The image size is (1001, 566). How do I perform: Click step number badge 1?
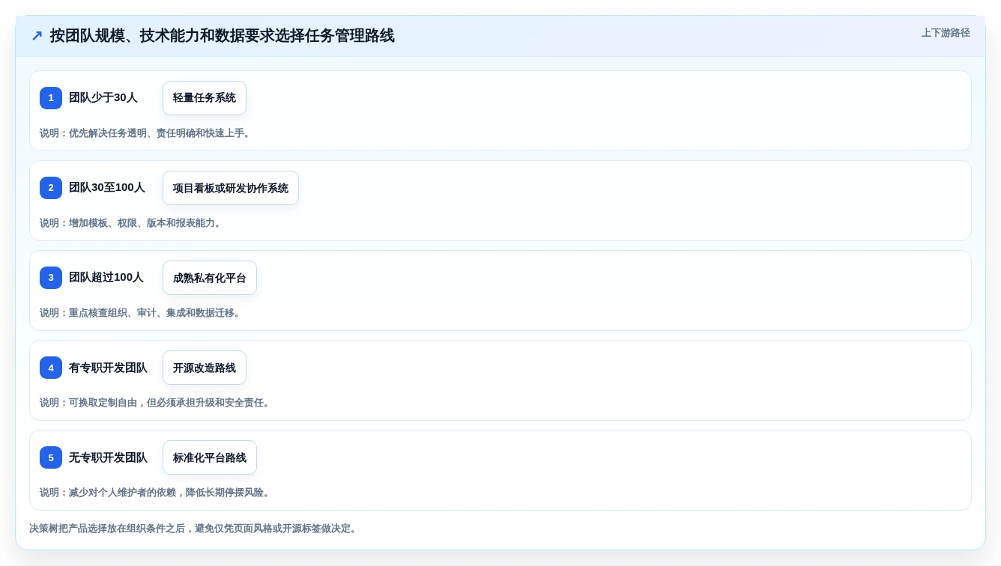pyautogui.click(x=51, y=98)
